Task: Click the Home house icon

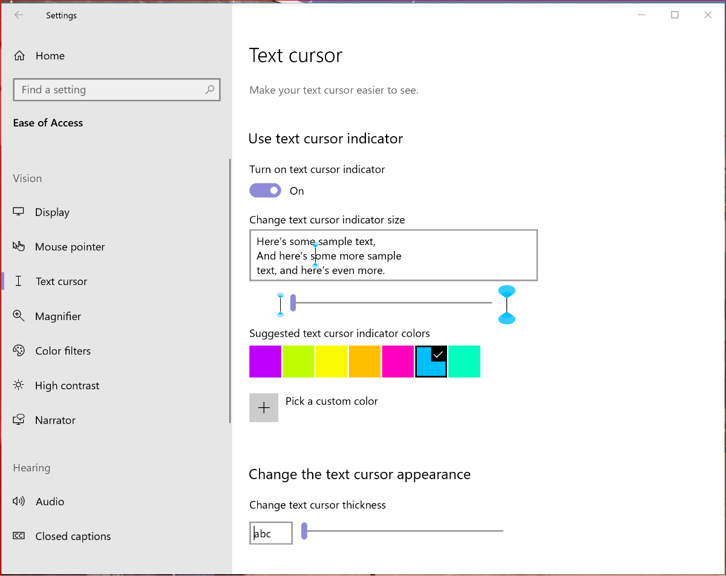Action: click(x=19, y=56)
